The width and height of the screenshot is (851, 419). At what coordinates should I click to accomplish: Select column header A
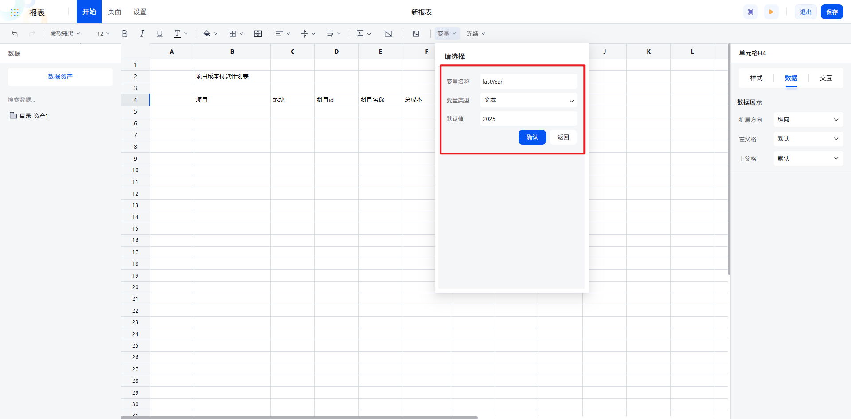(172, 51)
